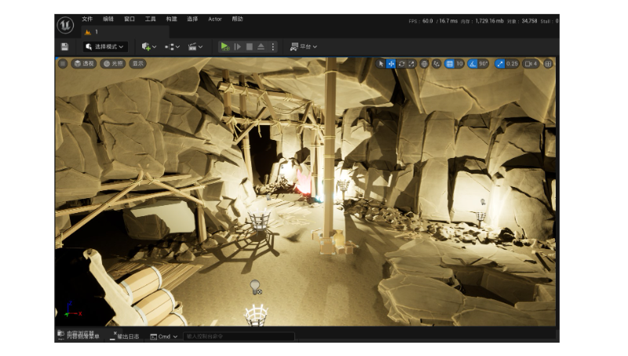The width and height of the screenshot is (628, 356).
Task: Open the 选择 menu
Action: tap(192, 19)
